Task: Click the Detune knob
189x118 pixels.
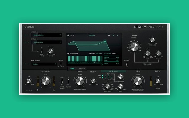Action: pyautogui.click(x=50, y=51)
